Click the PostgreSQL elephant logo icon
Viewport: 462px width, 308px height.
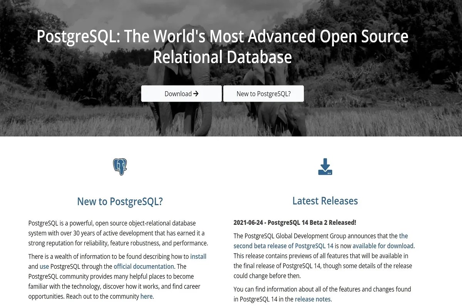tap(120, 167)
